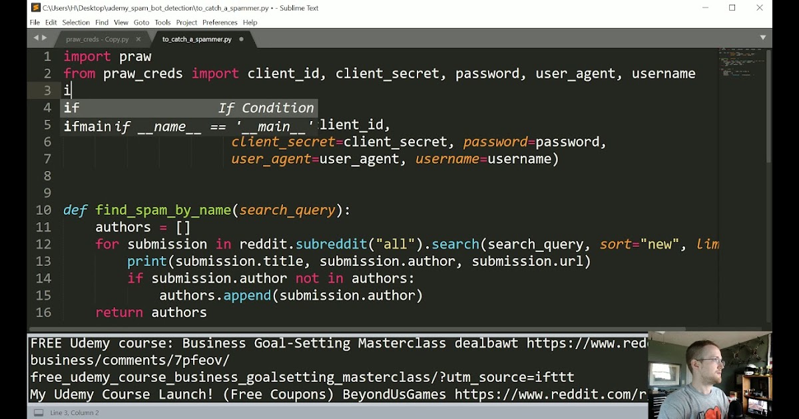Click 'FREE Udemy course' console output line
The width and height of the screenshot is (799, 419).
tap(339, 344)
